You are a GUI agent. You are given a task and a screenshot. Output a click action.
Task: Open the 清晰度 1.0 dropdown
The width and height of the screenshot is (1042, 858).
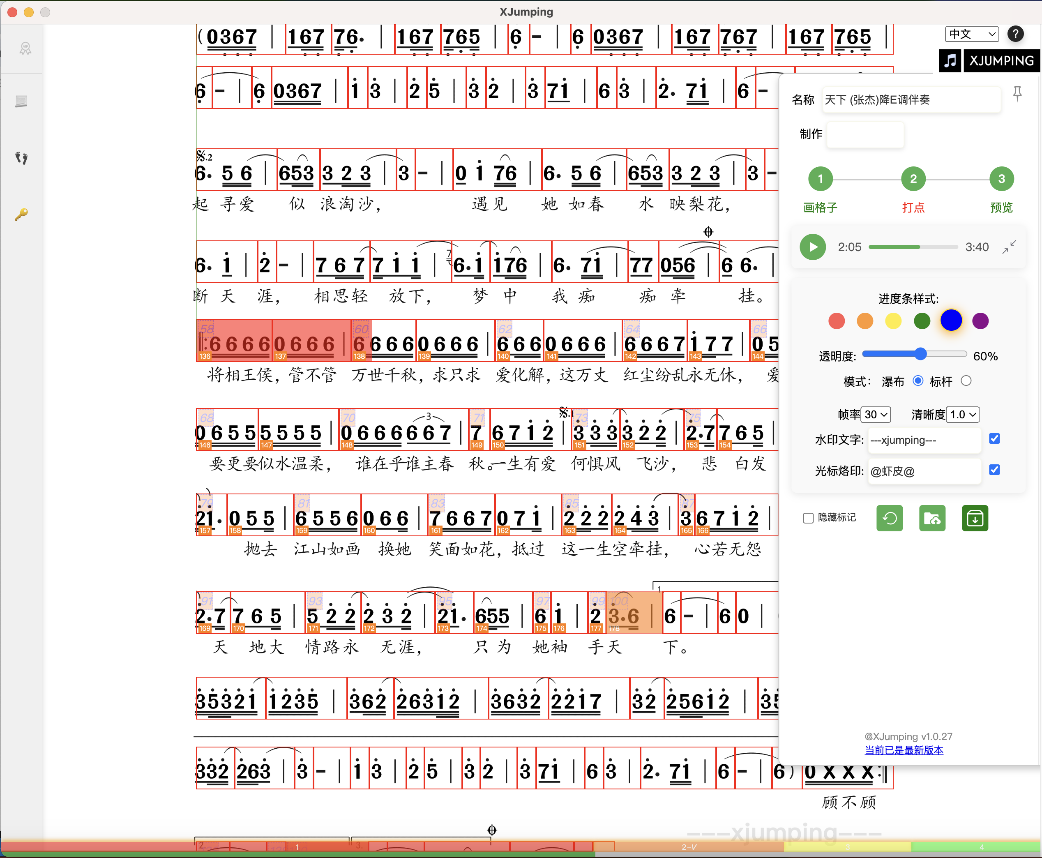click(962, 414)
